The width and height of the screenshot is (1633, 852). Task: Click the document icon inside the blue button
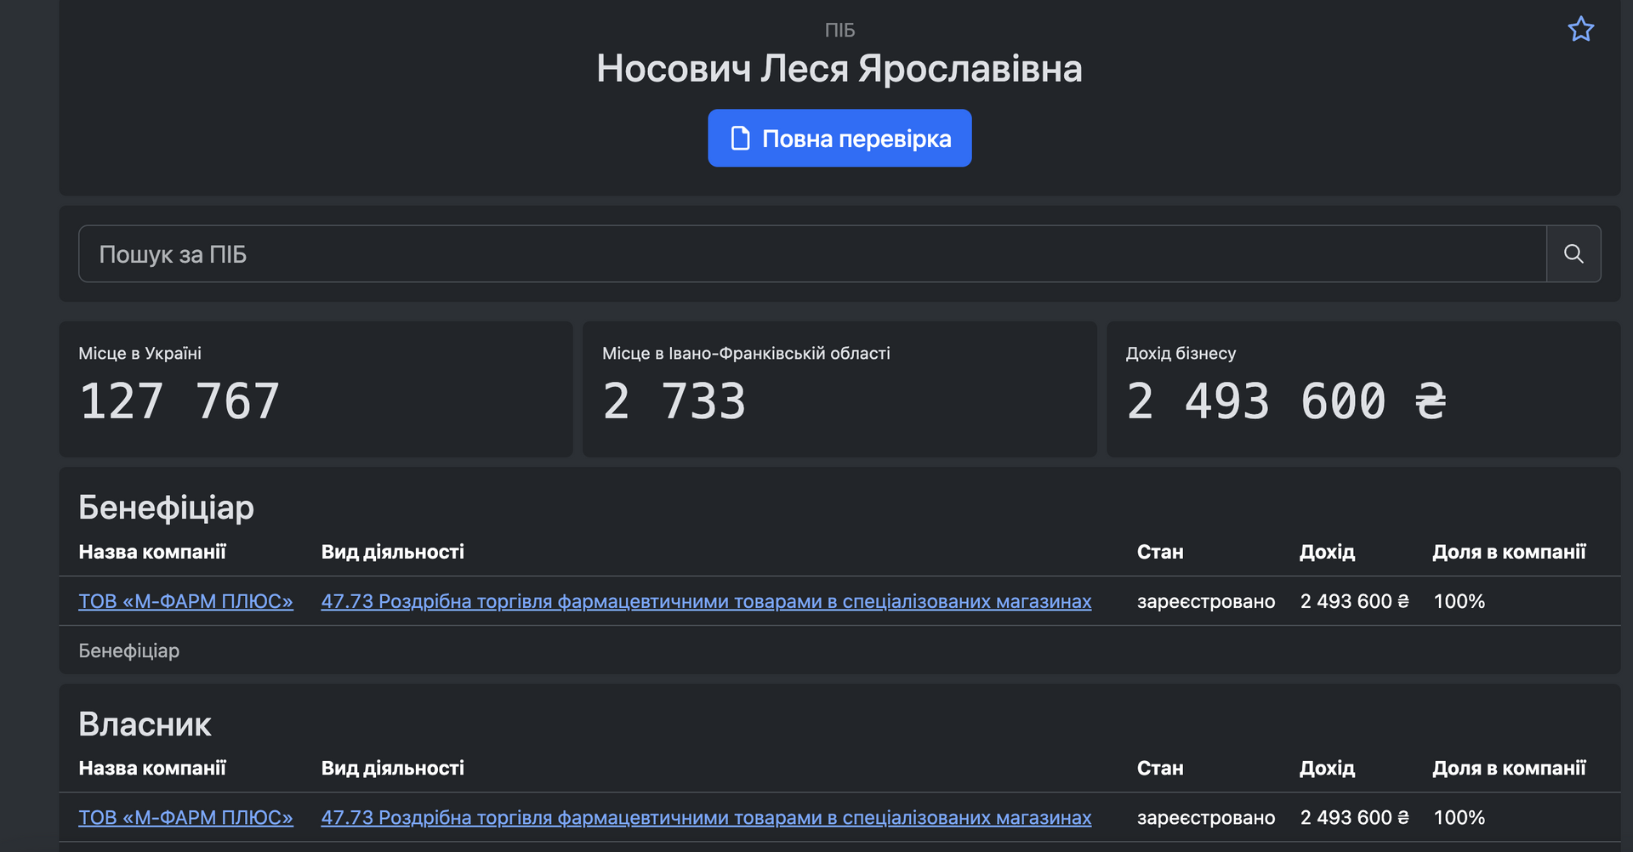(738, 137)
